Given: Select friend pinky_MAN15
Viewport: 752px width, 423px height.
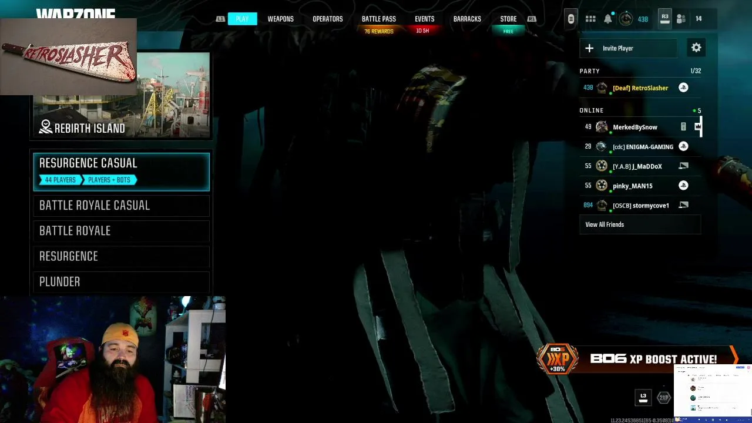Looking at the screenshot, I should point(640,186).
